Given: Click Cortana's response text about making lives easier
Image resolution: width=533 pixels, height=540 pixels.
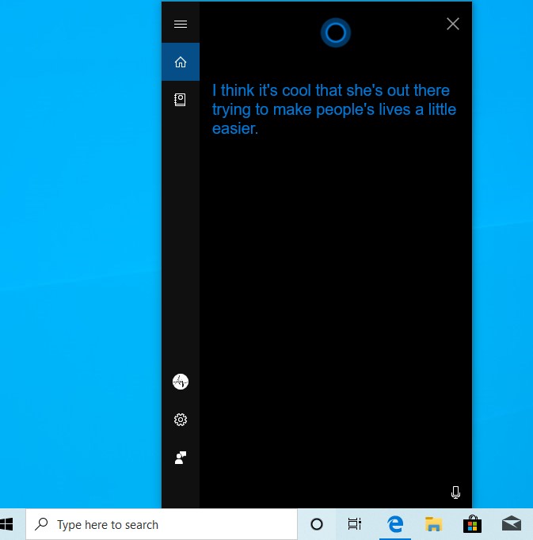Looking at the screenshot, I should coord(334,109).
